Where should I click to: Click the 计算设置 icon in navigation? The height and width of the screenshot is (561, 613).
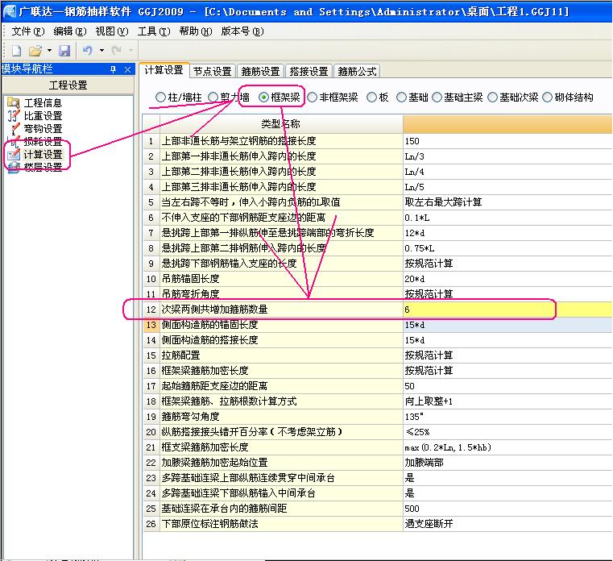tap(14, 155)
